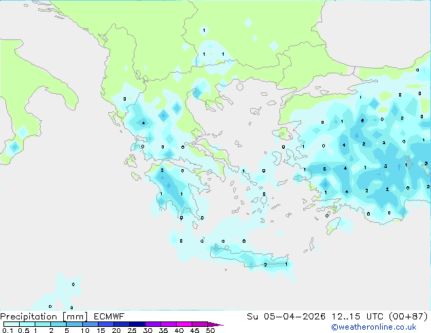Select the 40–45 mm magenta legend swatch
This screenshot has height=333, width=431.
[184, 324]
